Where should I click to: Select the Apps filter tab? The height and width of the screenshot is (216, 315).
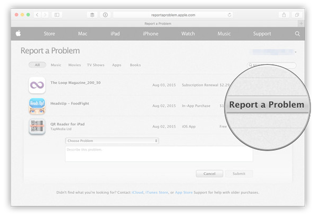117,65
